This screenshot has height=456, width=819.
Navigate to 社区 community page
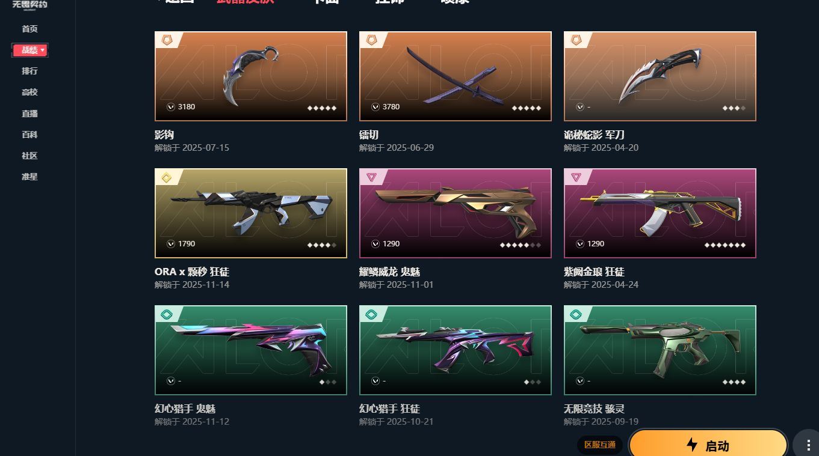point(29,156)
